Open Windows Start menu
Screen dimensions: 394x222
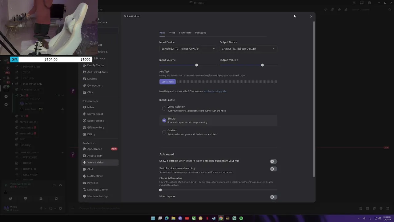(153, 218)
